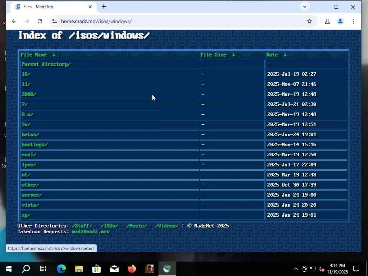Viewport: 368px width, 276px height.
Task: Click date 2025-Oct-30 17:39
Action: point(292,185)
